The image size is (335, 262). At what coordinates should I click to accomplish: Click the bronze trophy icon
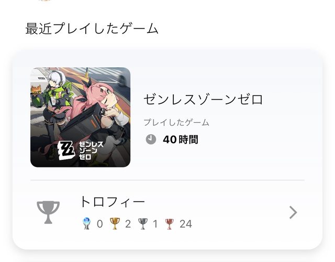[x=170, y=224]
